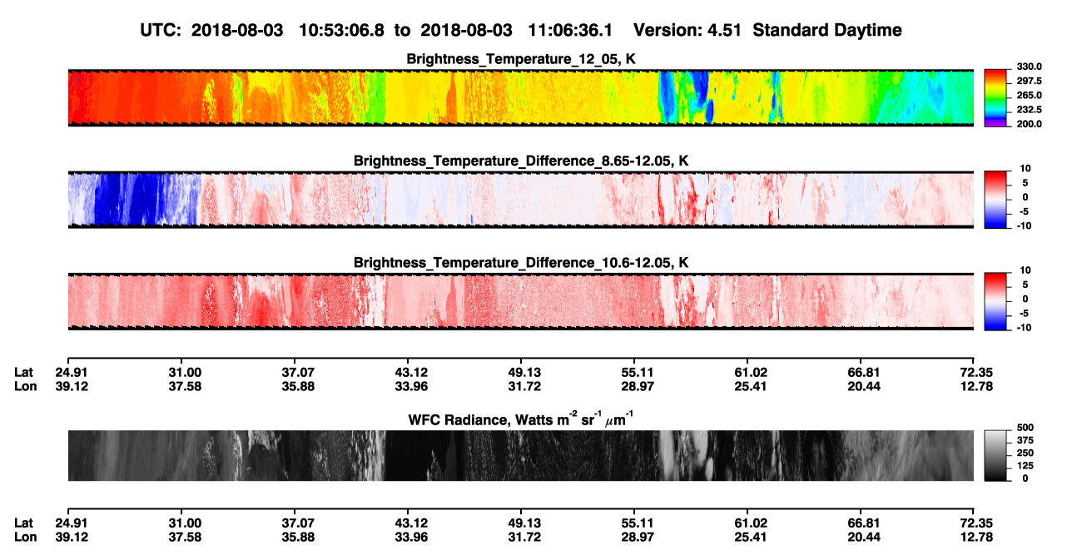Click the blue-red colorbar of the 10.6-12.05 panel

995,300
